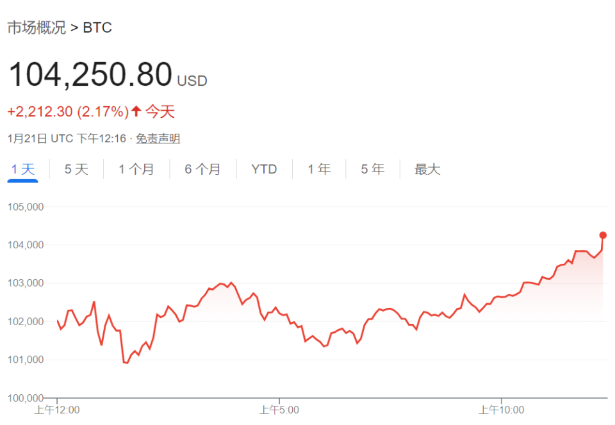Show the 6 个月 chart range
This screenshot has height=425, width=615.
click(x=202, y=169)
